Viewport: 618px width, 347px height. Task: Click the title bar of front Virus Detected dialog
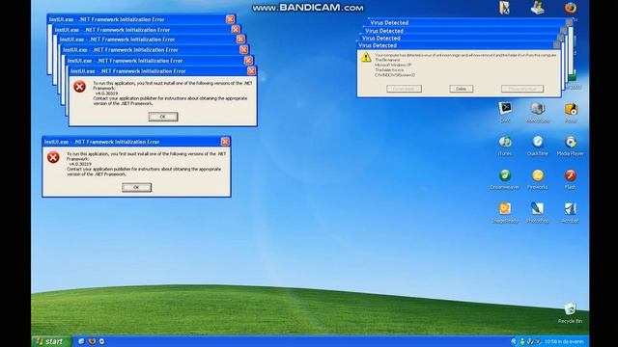(x=459, y=45)
